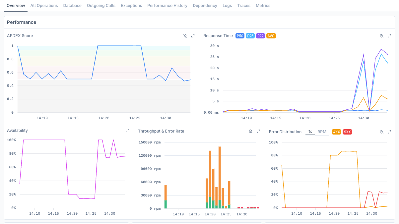Open the Response Time chart in fullscreen
The image size is (399, 224).
click(389, 36)
